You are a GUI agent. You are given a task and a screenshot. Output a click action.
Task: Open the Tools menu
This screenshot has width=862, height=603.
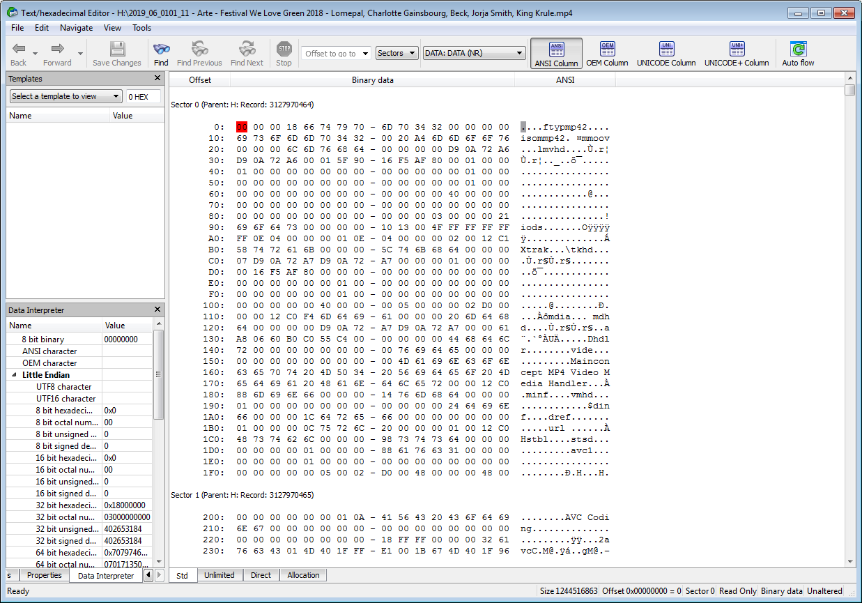142,28
